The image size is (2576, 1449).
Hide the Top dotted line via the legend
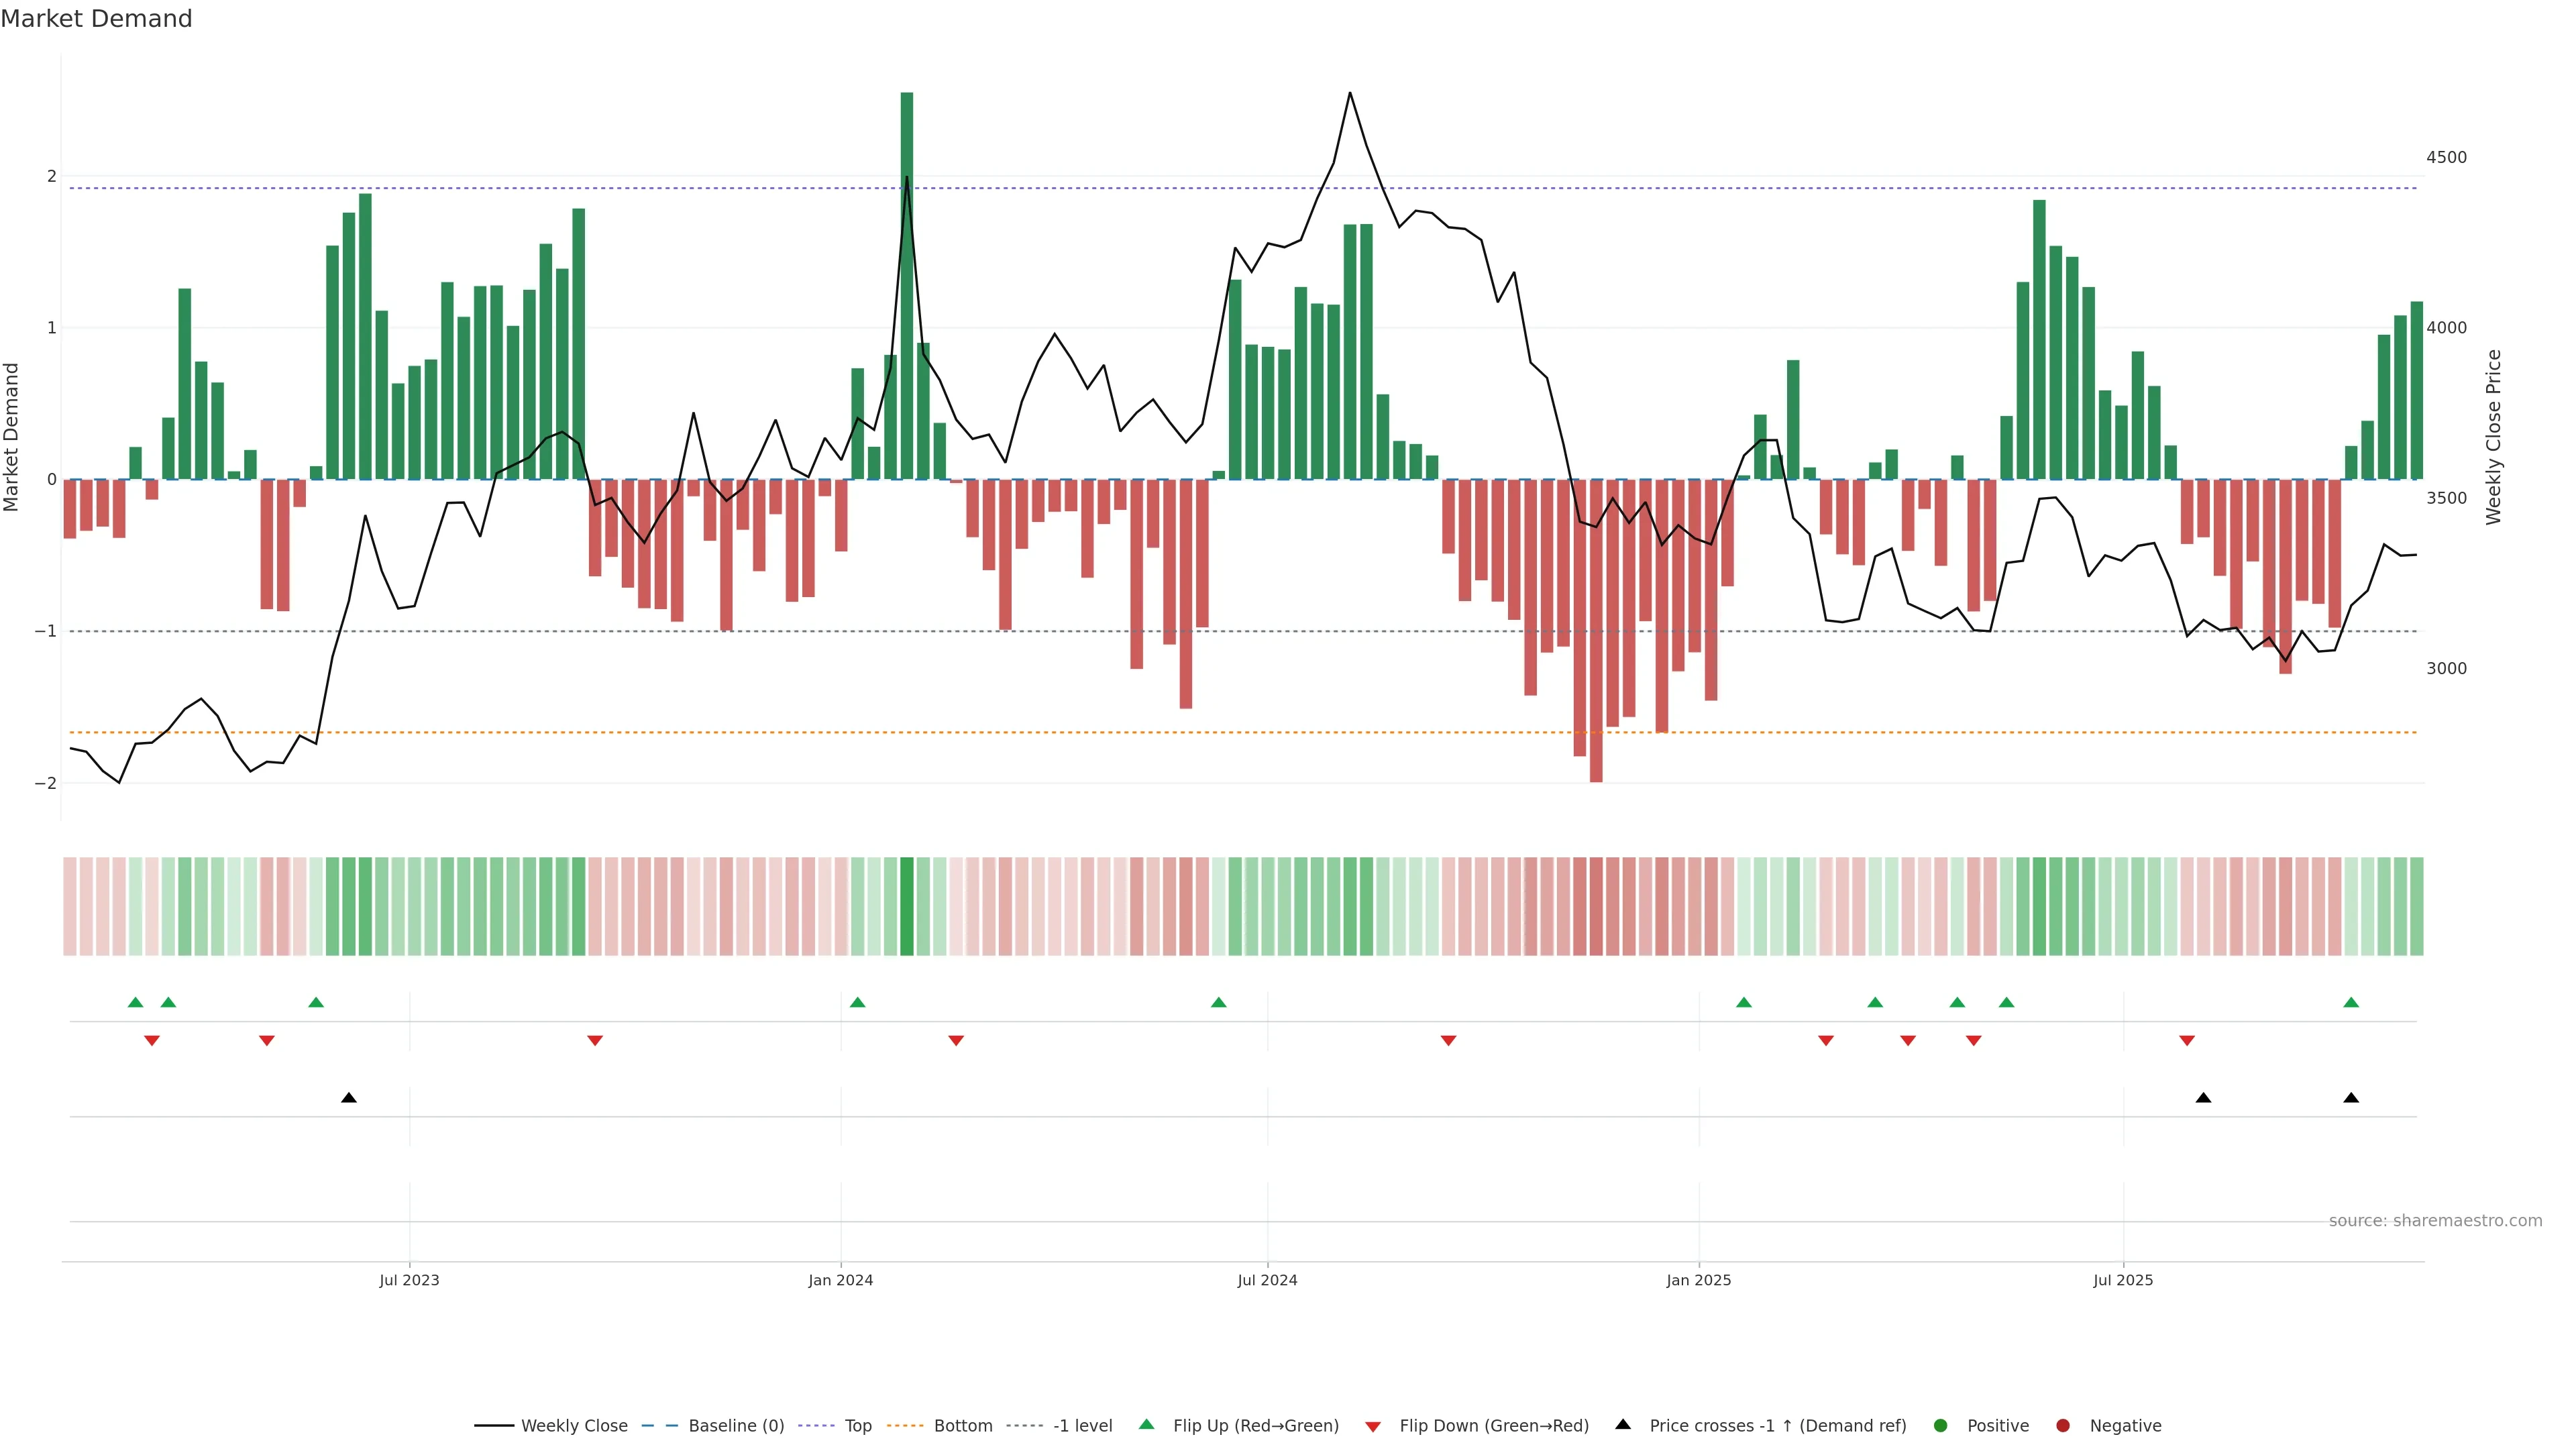coord(857,1426)
